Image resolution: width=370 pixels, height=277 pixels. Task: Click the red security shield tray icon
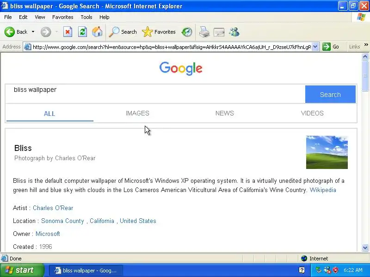[335, 270]
